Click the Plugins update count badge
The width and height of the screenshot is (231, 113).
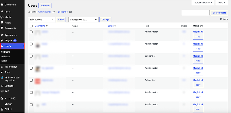pos(15,41)
